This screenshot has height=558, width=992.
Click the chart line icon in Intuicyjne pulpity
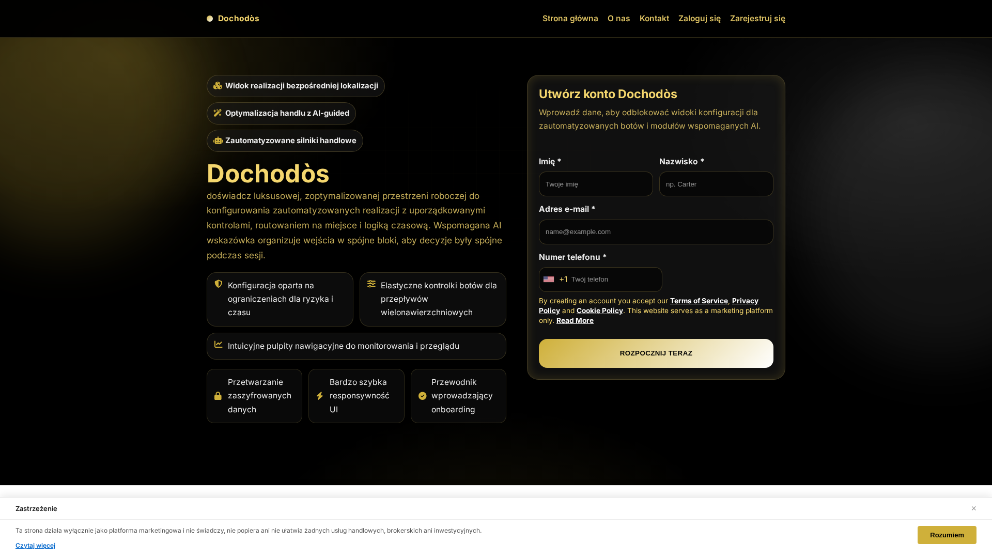click(x=219, y=344)
